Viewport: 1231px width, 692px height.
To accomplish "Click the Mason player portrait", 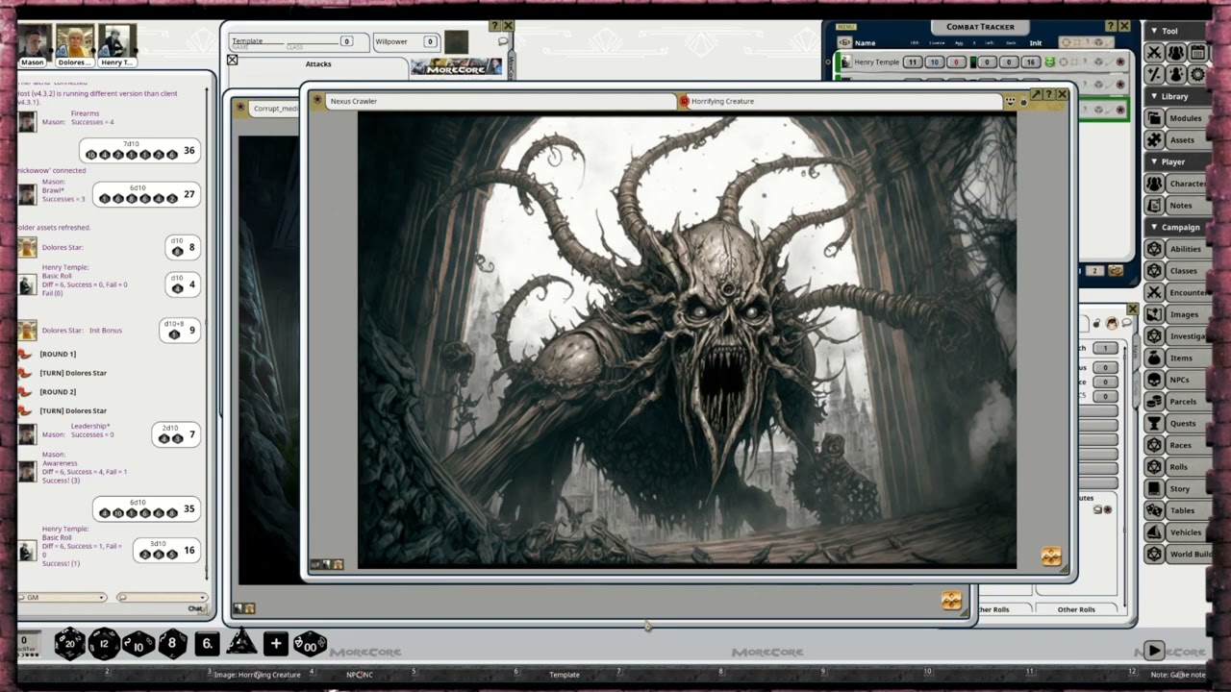I will (x=33, y=41).
